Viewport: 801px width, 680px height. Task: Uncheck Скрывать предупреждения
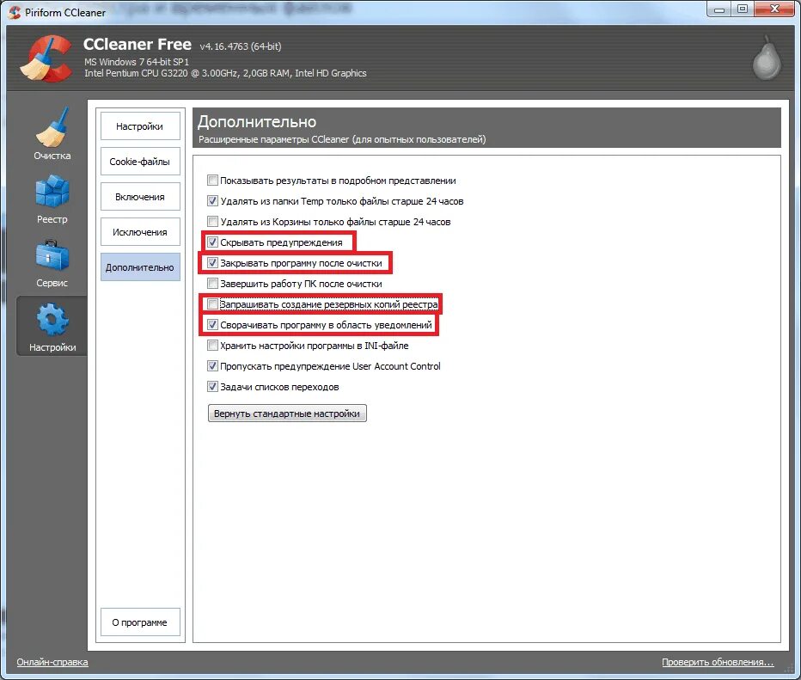point(212,242)
